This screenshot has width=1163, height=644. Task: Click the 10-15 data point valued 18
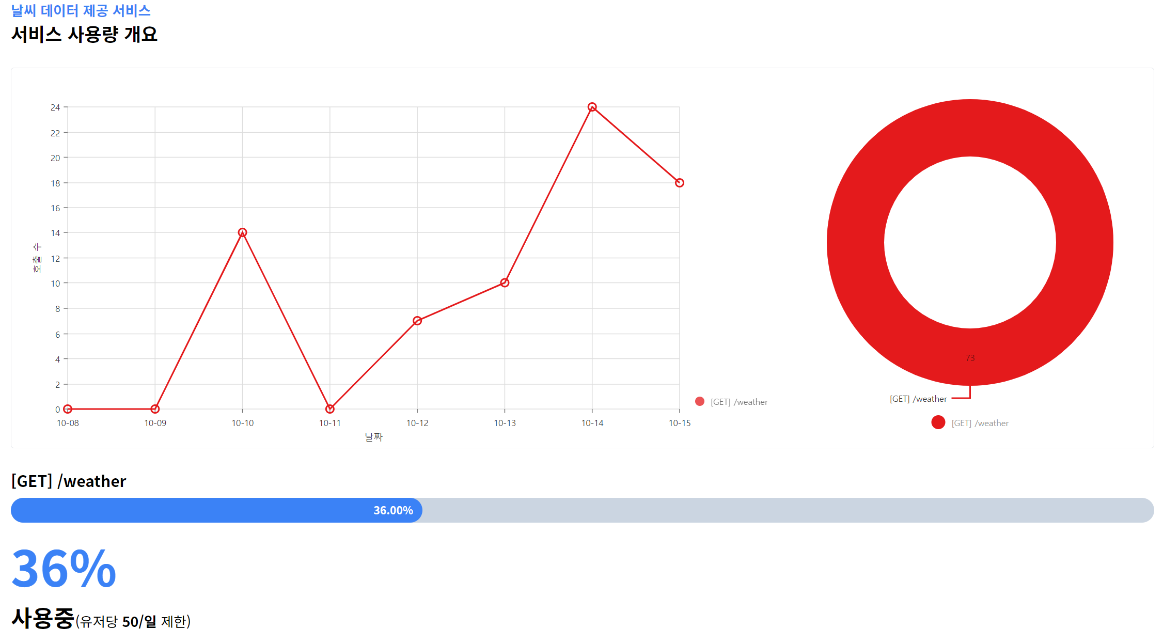[x=680, y=183]
